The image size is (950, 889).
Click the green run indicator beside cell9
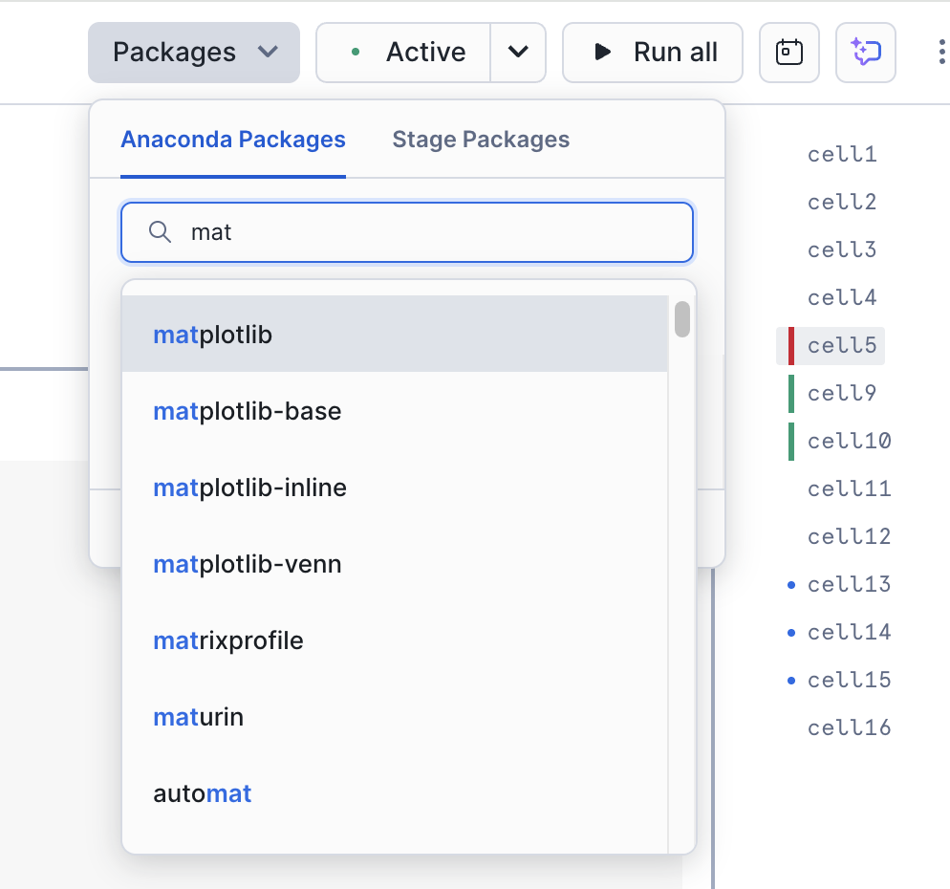coord(790,393)
